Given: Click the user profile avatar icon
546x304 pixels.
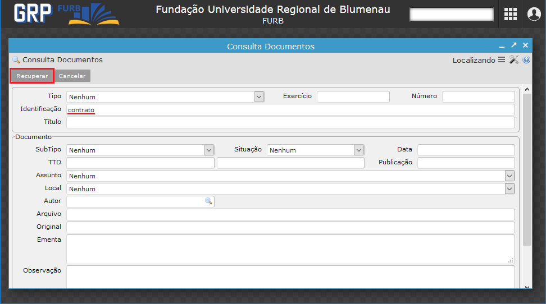Looking at the screenshot, I should pyautogui.click(x=533, y=15).
